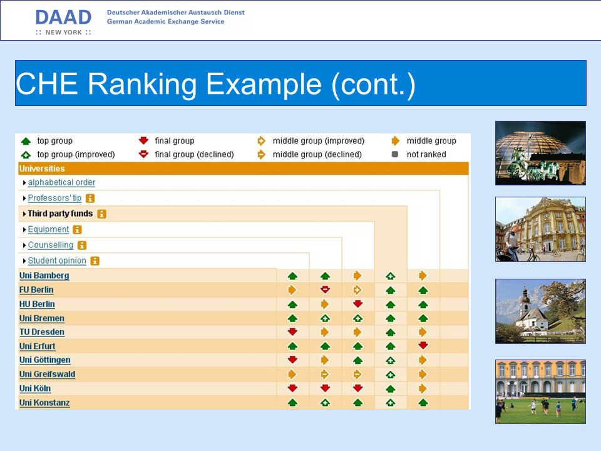
Task: Expand the triangle before alphabetical order
Action: pos(24,183)
